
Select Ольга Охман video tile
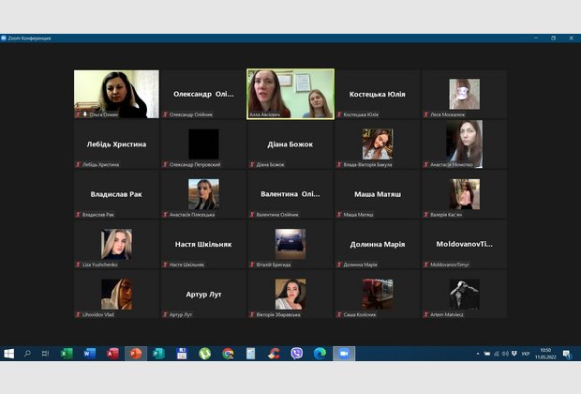pos(116,93)
